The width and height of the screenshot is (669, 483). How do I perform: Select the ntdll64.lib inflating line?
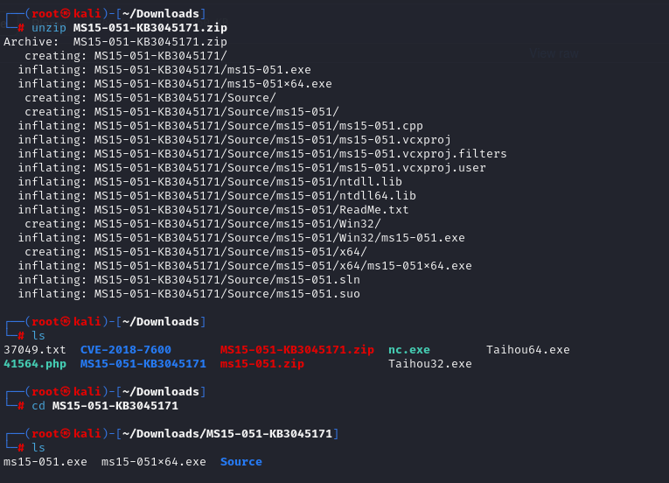pyautogui.click(x=217, y=196)
